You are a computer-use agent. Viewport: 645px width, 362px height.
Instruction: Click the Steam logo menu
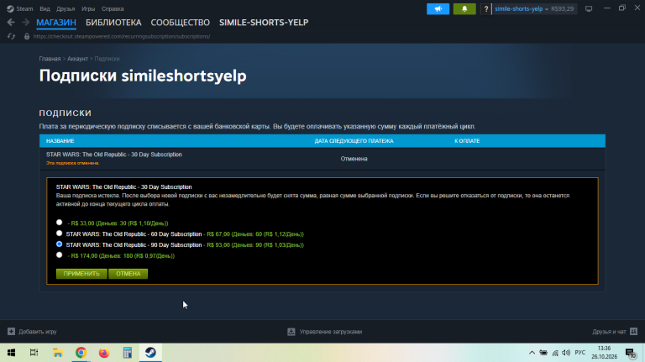point(10,8)
